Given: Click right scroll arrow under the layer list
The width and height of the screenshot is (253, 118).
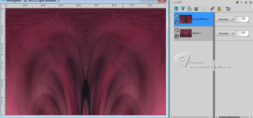Looking at the screenshot, I should tap(211, 117).
